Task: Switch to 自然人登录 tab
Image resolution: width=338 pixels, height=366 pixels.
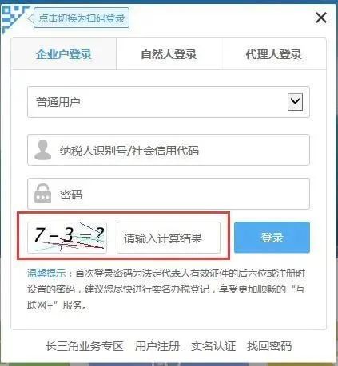Action: click(169, 54)
